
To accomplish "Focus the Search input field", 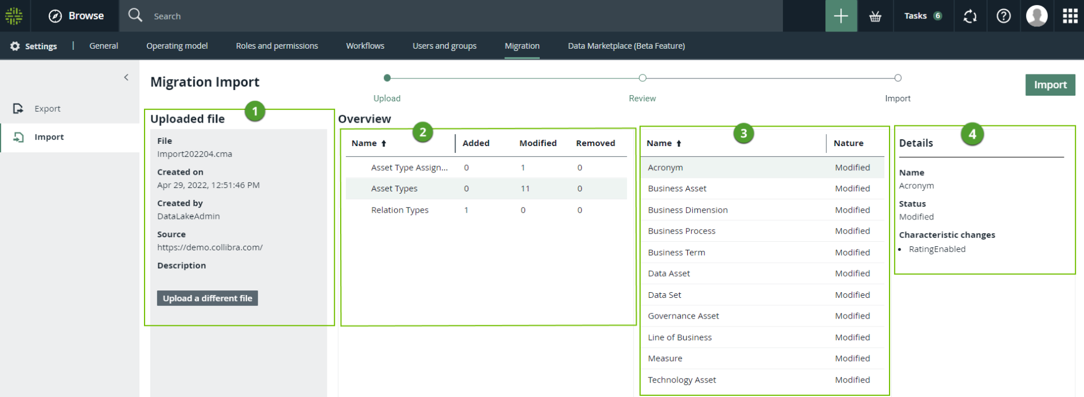I will click(459, 16).
